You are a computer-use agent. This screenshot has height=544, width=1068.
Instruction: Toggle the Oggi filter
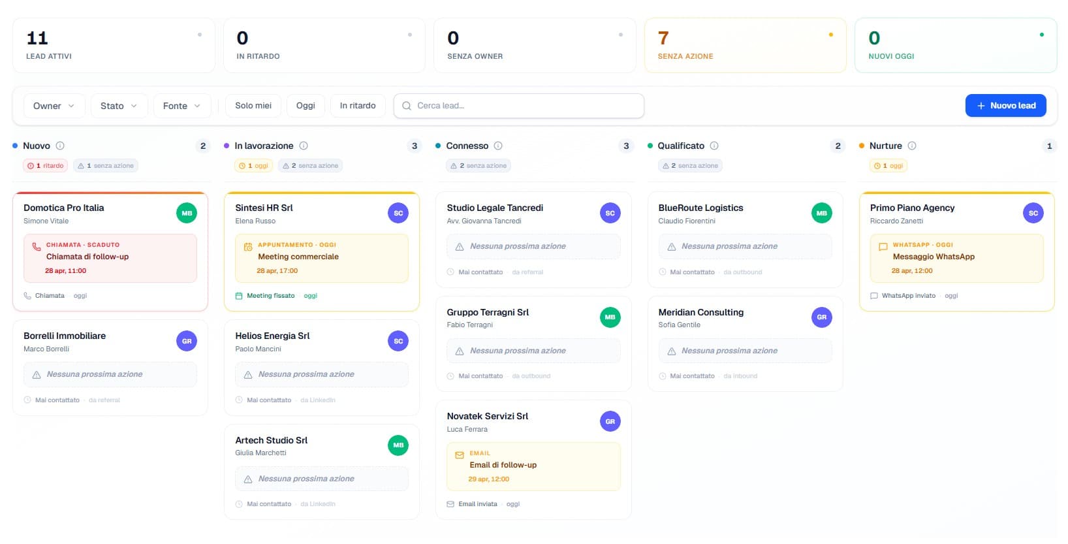[x=306, y=105]
